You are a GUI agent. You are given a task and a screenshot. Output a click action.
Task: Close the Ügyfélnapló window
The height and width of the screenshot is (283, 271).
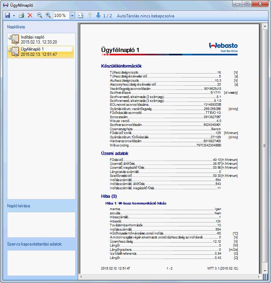(x=260, y=4)
